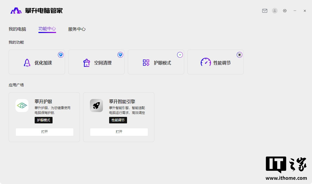This screenshot has height=184, width=312.
Task: Click the rocket badge on 性能调节 card
Action: 239,55
